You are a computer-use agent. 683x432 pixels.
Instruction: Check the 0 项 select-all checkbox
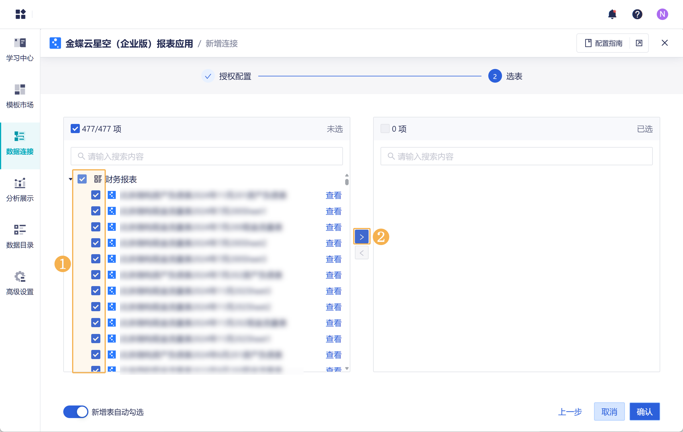coord(385,129)
